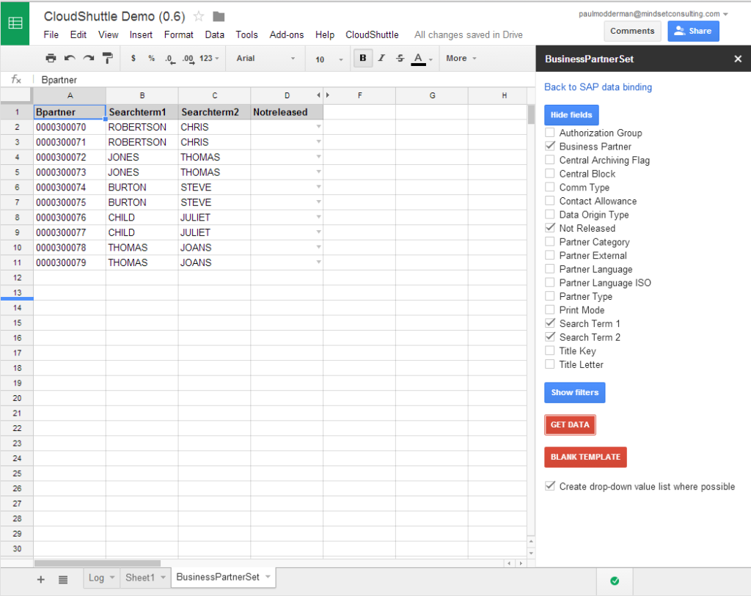Open the File menu

[x=51, y=35]
